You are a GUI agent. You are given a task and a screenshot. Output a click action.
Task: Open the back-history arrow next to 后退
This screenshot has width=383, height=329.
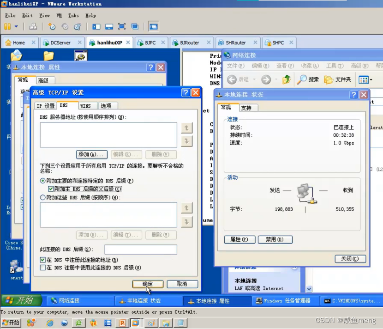point(254,79)
